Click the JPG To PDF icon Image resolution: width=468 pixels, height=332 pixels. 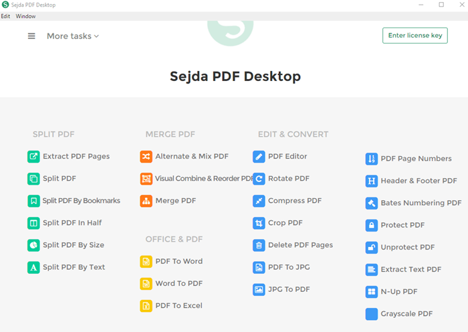[259, 289]
